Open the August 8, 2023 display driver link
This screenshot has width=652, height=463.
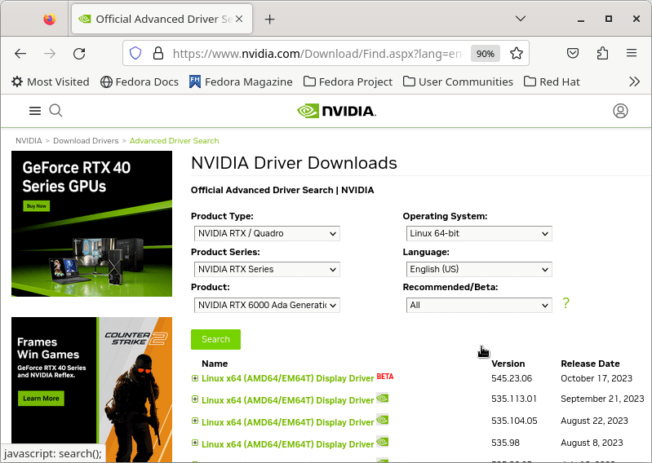[288, 444]
